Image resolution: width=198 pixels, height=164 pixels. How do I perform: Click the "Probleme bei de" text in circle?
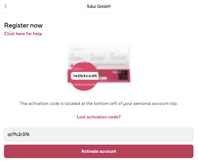tap(84, 84)
